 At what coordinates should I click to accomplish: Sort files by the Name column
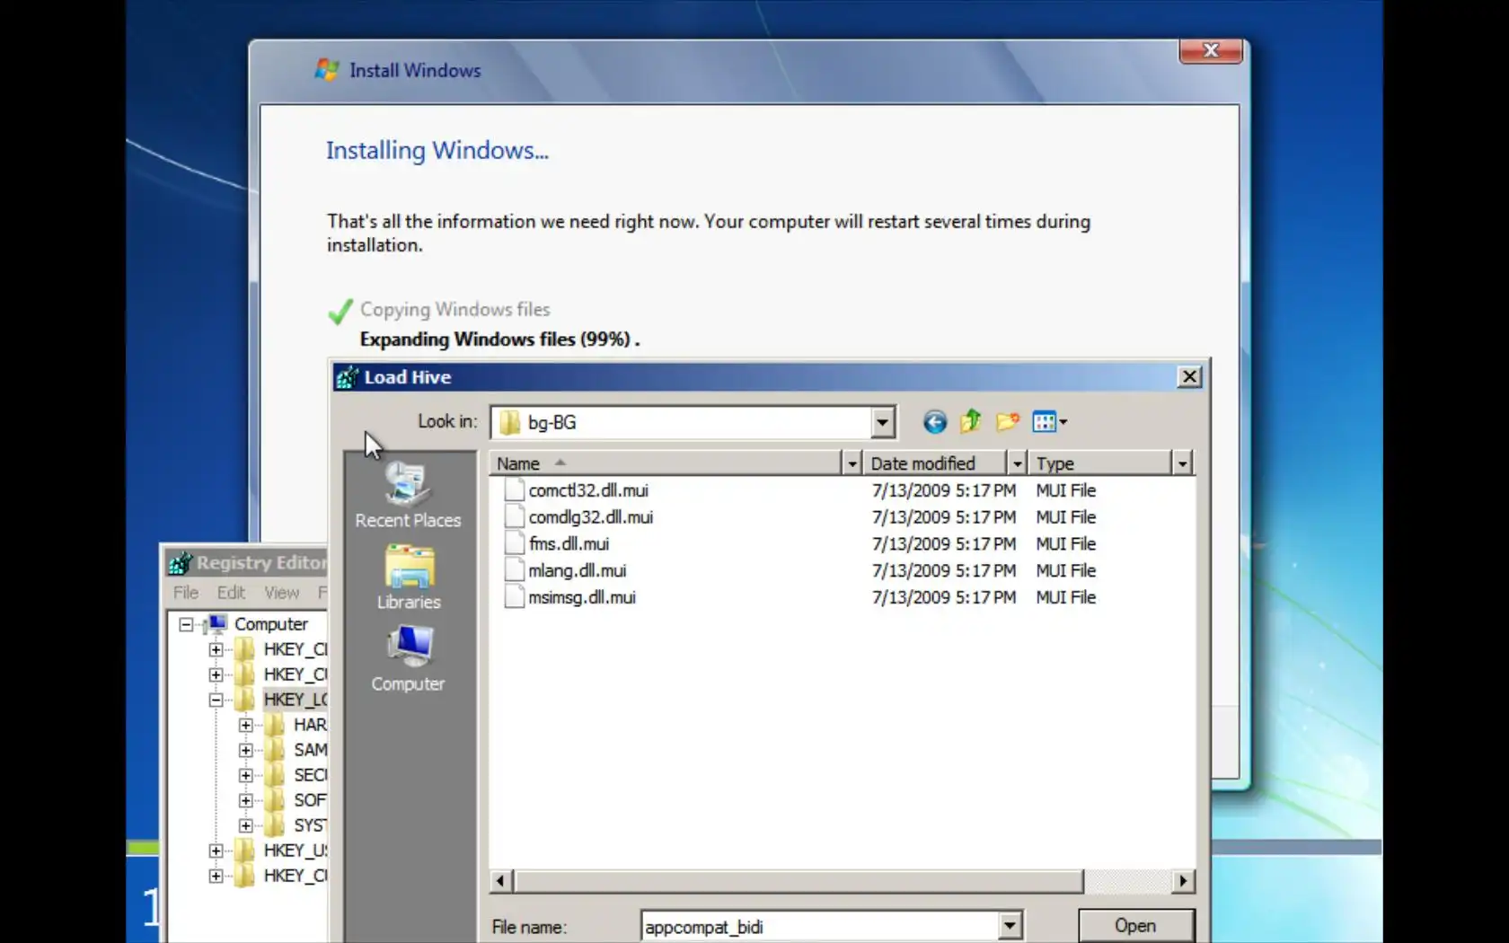coord(666,463)
